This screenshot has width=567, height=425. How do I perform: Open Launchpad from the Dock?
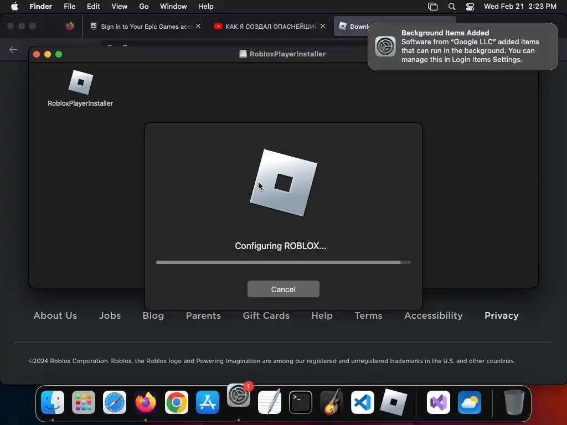(84, 402)
